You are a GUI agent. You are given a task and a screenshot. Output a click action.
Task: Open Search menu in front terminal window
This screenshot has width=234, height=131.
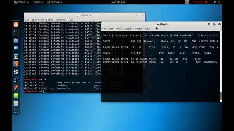pyautogui.click(x=127, y=29)
